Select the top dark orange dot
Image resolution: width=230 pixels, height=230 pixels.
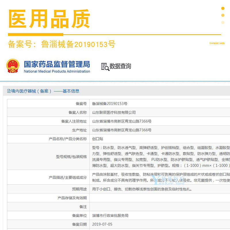[223, 8]
